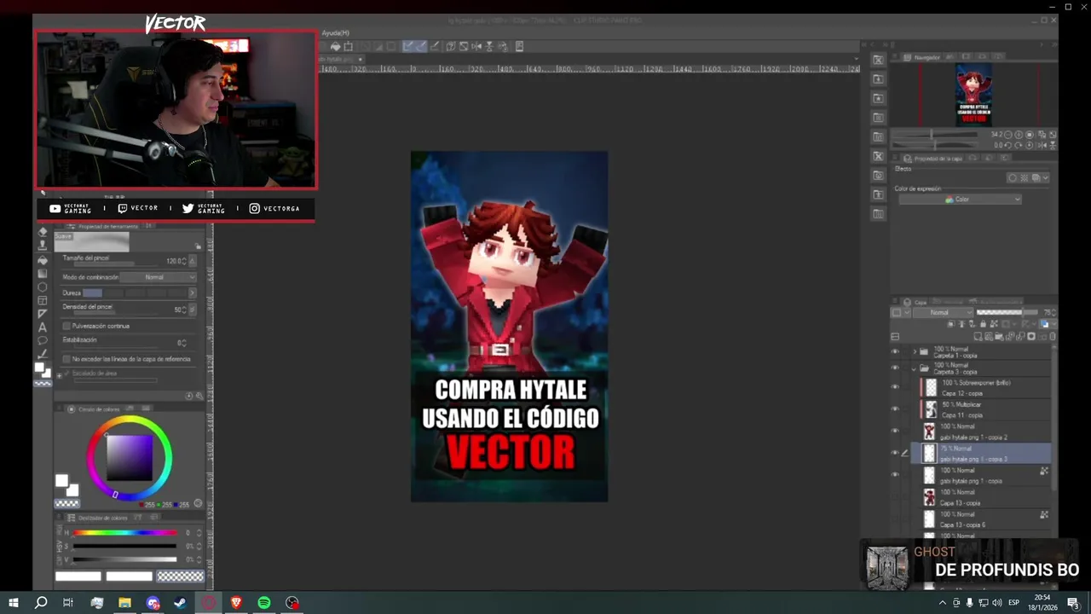1091x614 pixels.
Task: Click Rotate right icon in Navigator
Action: [1019, 145]
